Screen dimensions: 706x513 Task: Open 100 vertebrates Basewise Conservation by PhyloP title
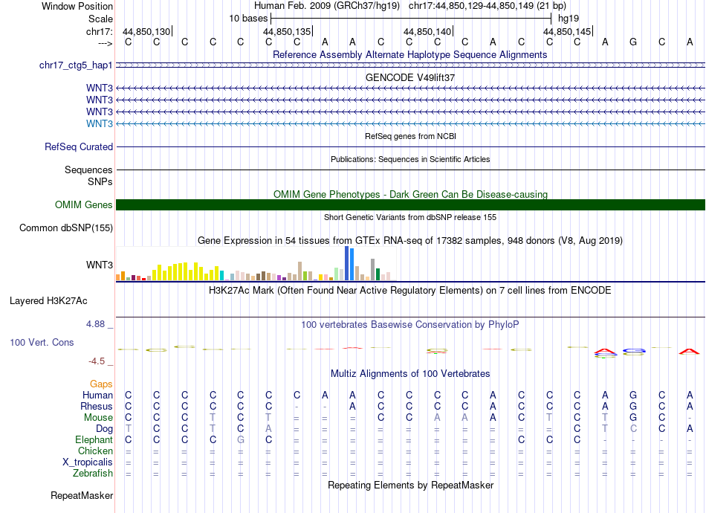pos(410,324)
